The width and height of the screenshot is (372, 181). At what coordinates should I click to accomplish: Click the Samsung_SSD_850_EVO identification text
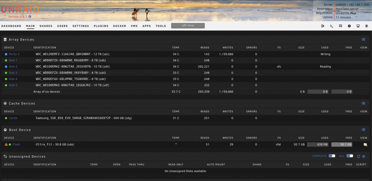(x=84, y=118)
